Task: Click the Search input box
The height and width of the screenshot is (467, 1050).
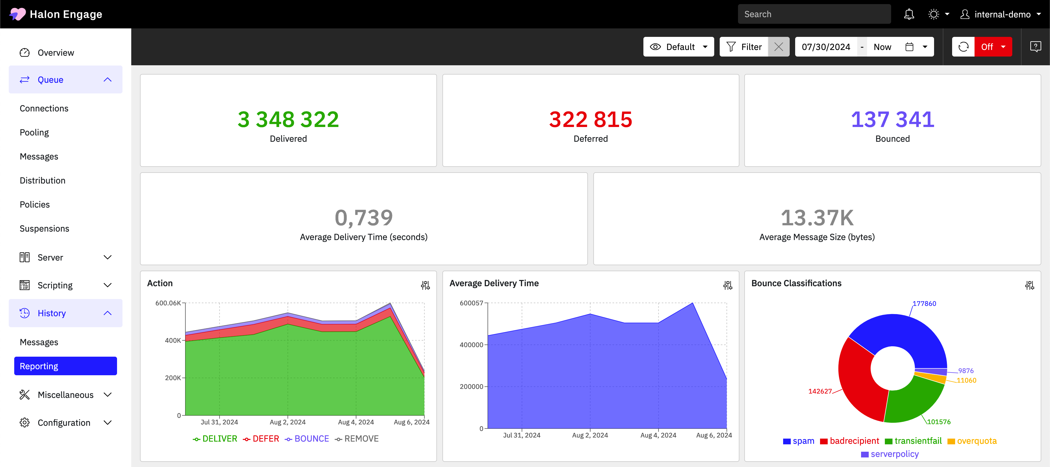Action: pyautogui.click(x=814, y=14)
